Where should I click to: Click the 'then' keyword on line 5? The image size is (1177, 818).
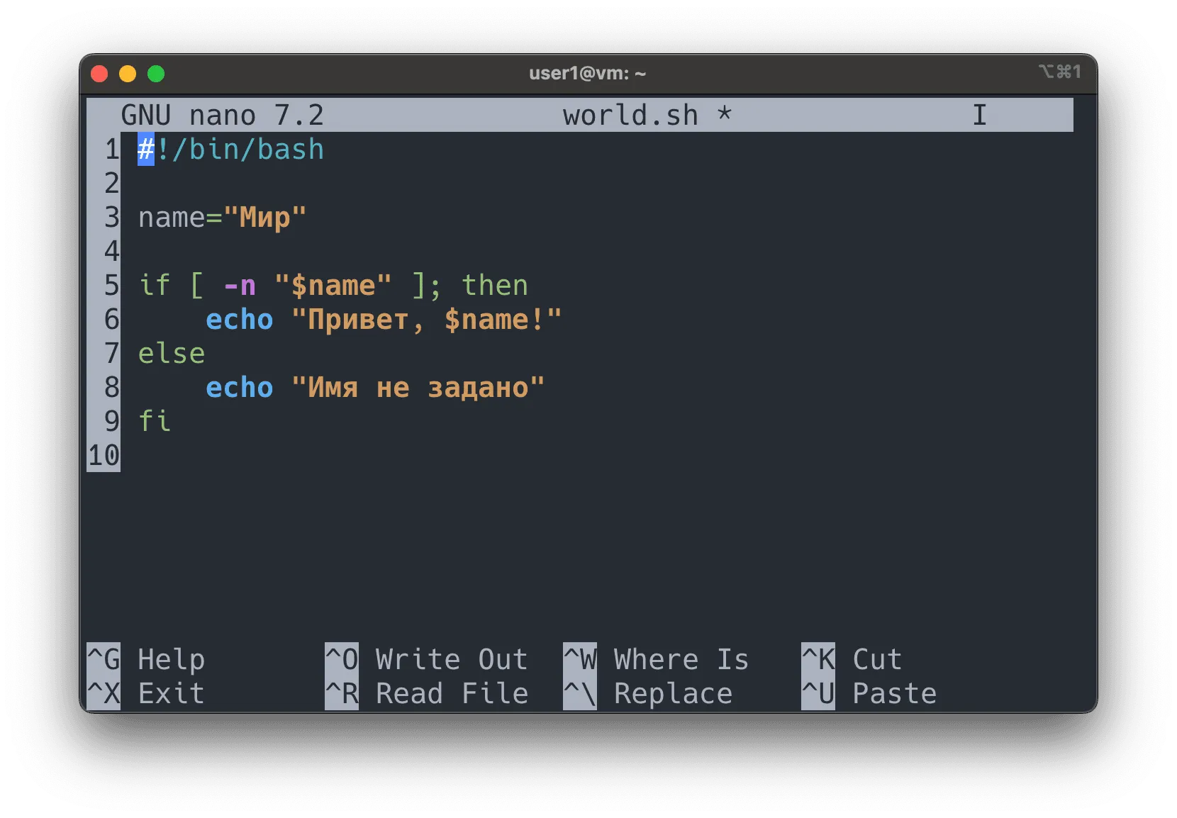pyautogui.click(x=494, y=286)
